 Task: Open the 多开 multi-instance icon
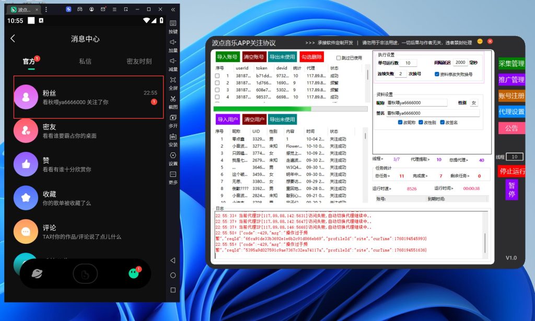point(173,118)
